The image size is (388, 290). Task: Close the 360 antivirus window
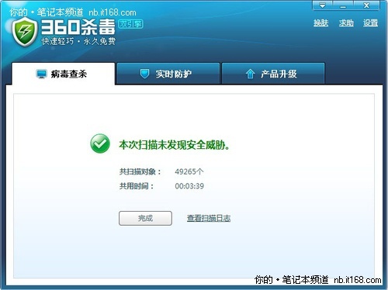(366, 5)
